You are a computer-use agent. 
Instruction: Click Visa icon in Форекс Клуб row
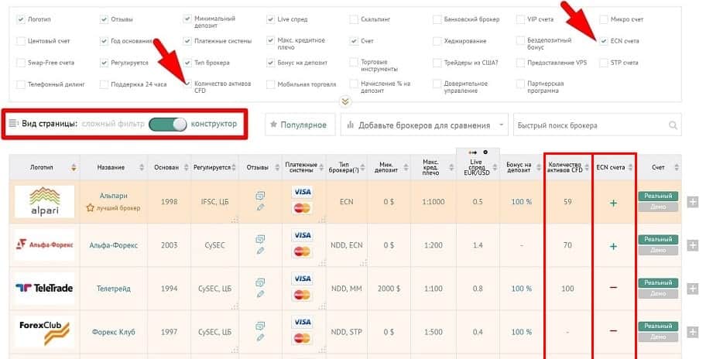[303, 322]
